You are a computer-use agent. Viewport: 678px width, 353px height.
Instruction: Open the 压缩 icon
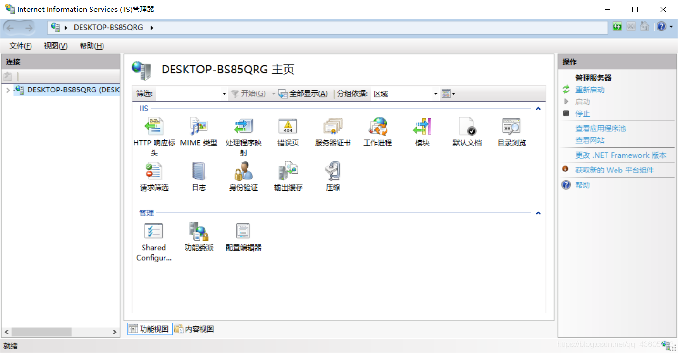pyautogui.click(x=333, y=171)
